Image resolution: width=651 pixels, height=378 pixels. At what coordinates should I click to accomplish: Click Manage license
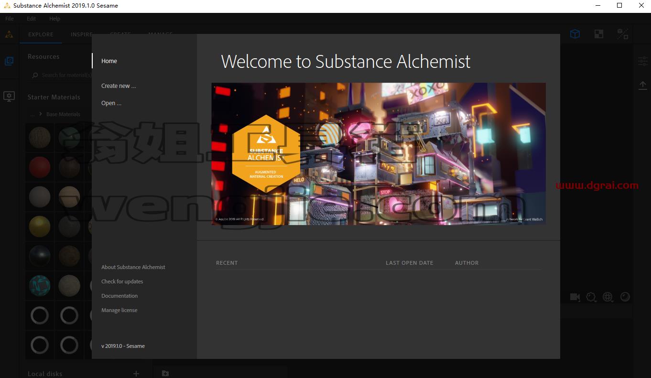coord(119,310)
